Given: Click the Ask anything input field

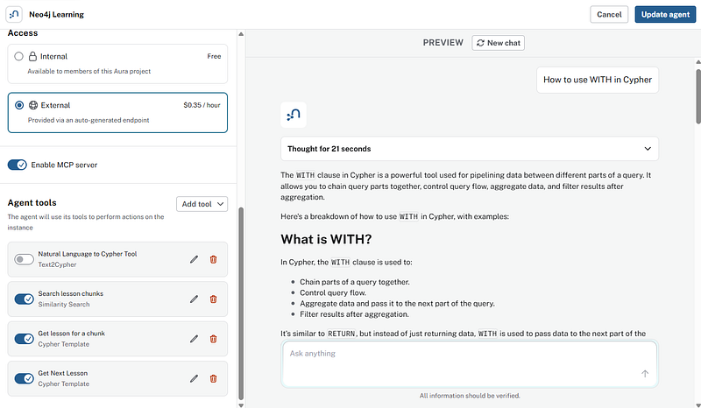Looking at the screenshot, I should coord(470,363).
